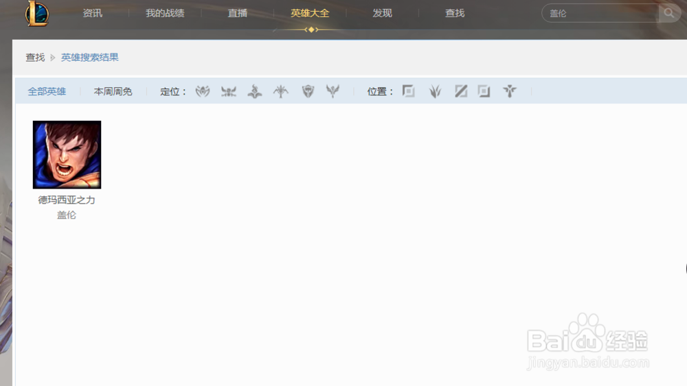Select the bottom lane position icon
Image resolution: width=687 pixels, height=386 pixels.
(x=484, y=91)
